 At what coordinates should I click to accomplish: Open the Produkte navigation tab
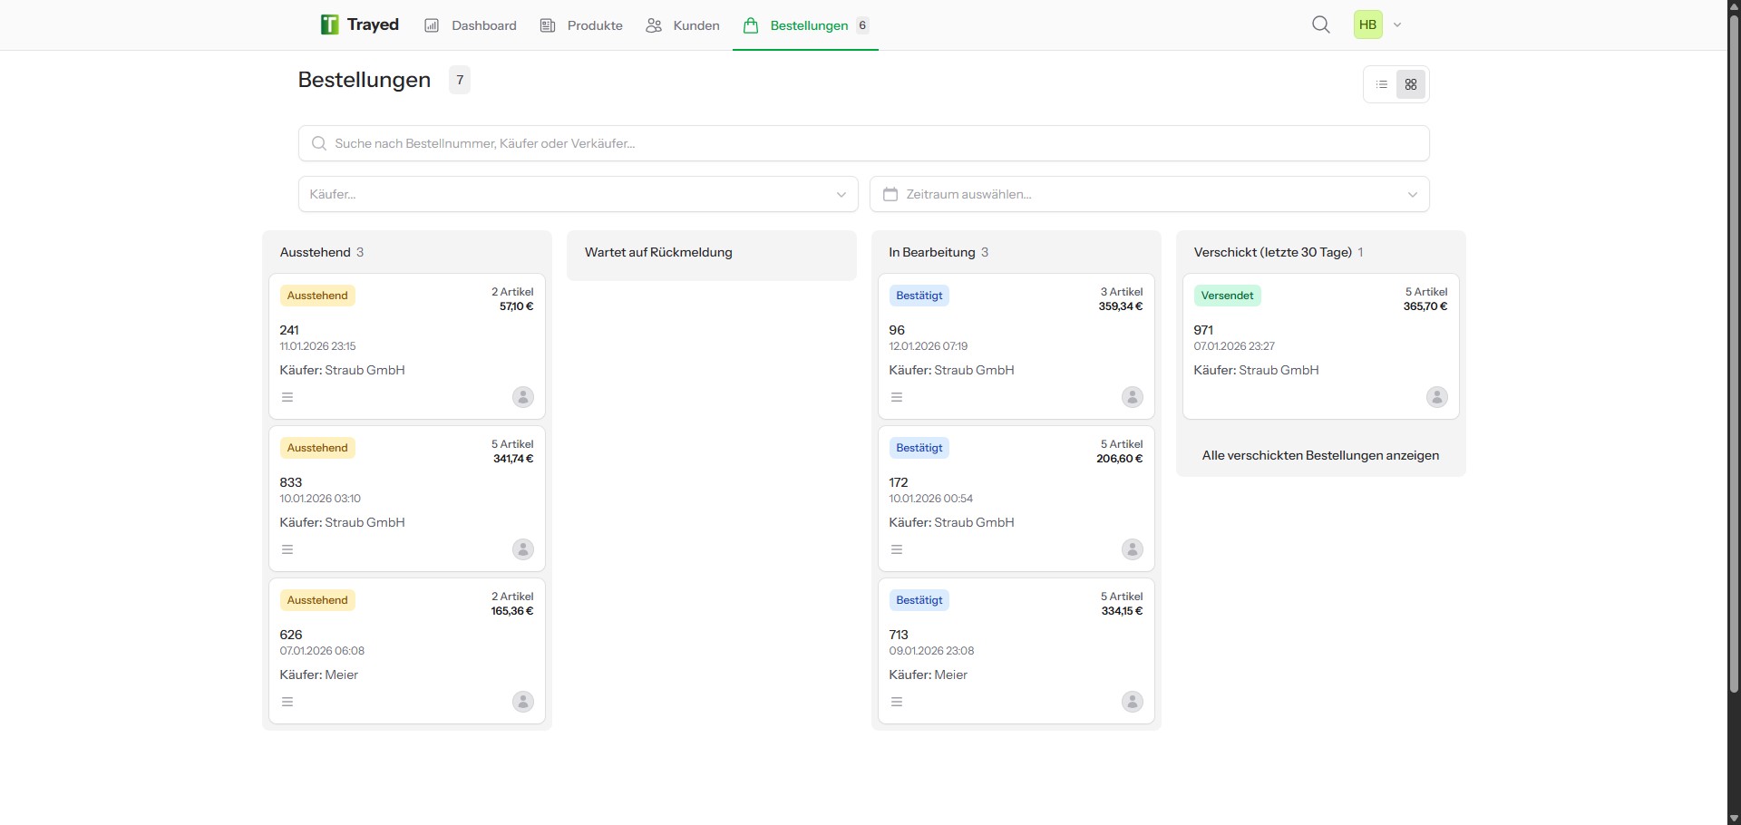581,25
